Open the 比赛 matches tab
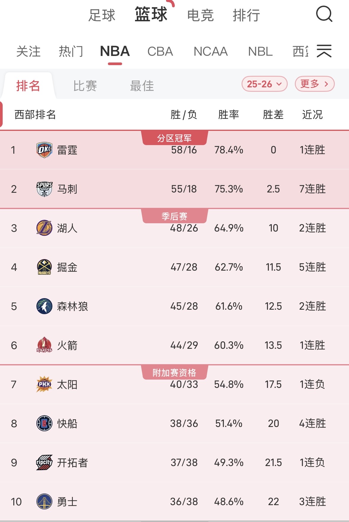 pos(85,86)
